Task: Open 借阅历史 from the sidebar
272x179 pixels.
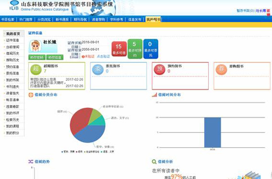Action: tap(12, 54)
